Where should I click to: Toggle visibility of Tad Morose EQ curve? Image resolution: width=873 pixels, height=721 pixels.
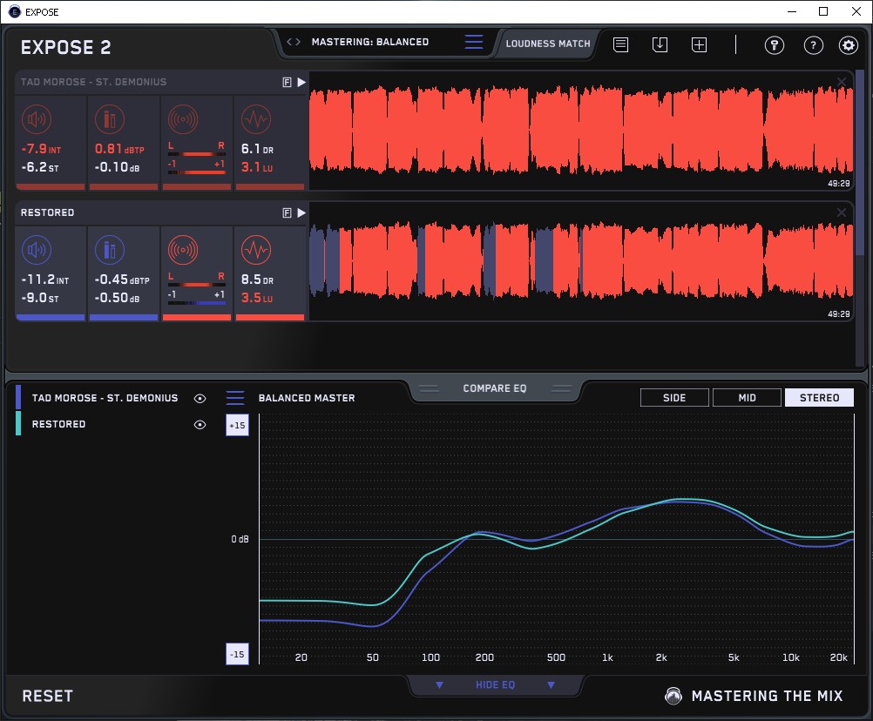[200, 398]
